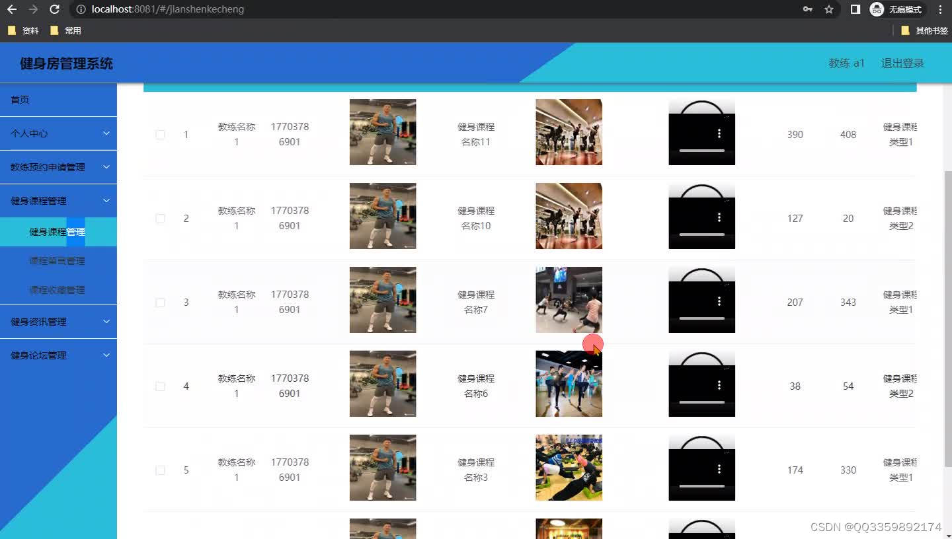Click the incognito mode icon

[877, 9]
